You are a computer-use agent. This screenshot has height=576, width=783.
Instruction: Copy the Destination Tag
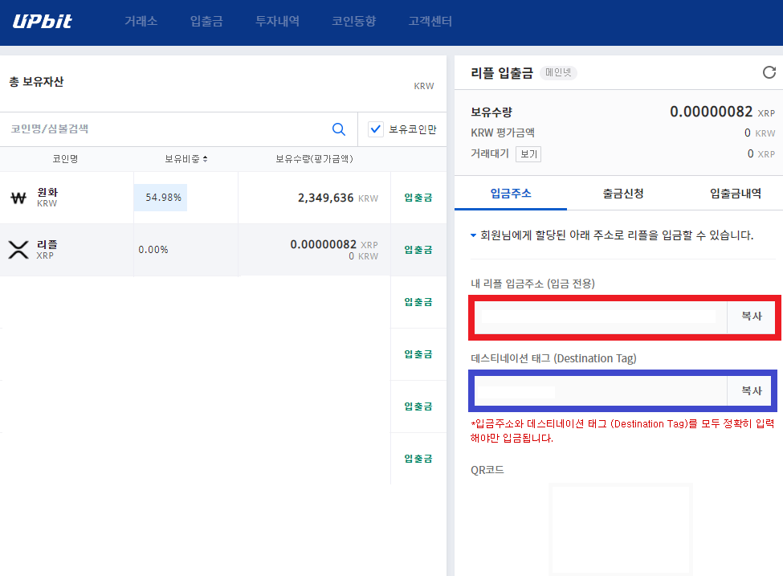[x=751, y=390]
